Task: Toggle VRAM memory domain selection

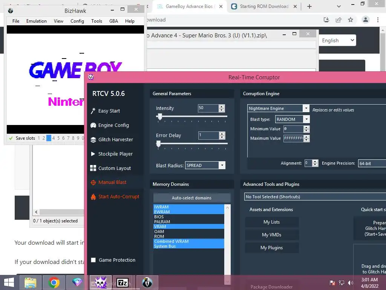Action: tap(188, 227)
